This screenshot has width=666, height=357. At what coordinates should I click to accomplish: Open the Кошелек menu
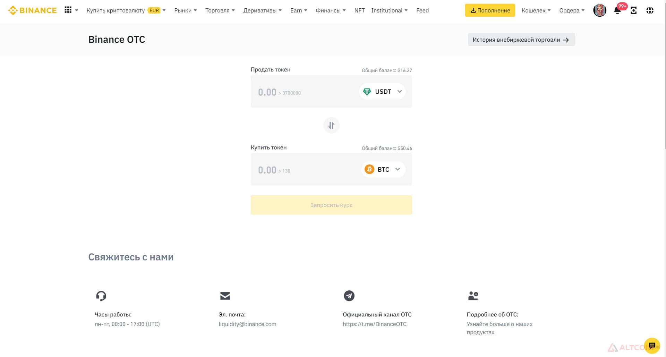536,10
